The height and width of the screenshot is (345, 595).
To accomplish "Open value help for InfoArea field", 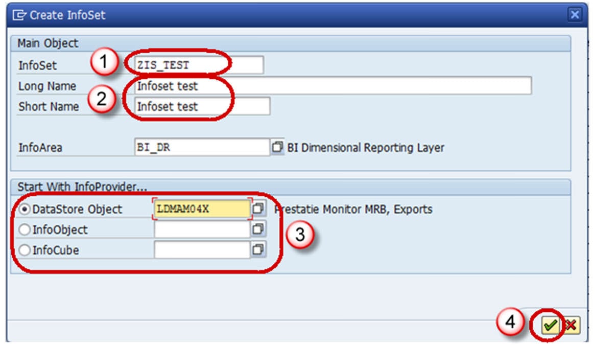I will 277,147.
